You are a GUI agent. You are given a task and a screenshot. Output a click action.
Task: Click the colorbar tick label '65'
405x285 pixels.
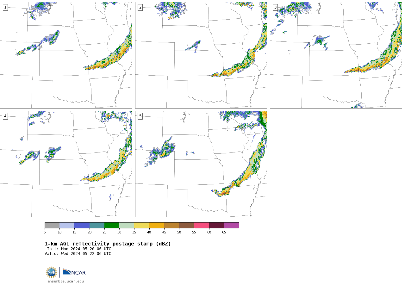[224, 232]
